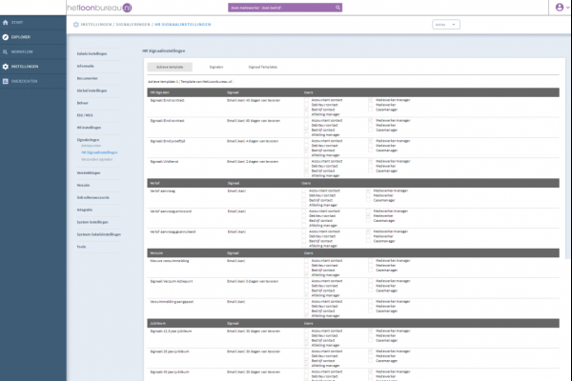Open the Signaal Templates tab

click(262, 68)
